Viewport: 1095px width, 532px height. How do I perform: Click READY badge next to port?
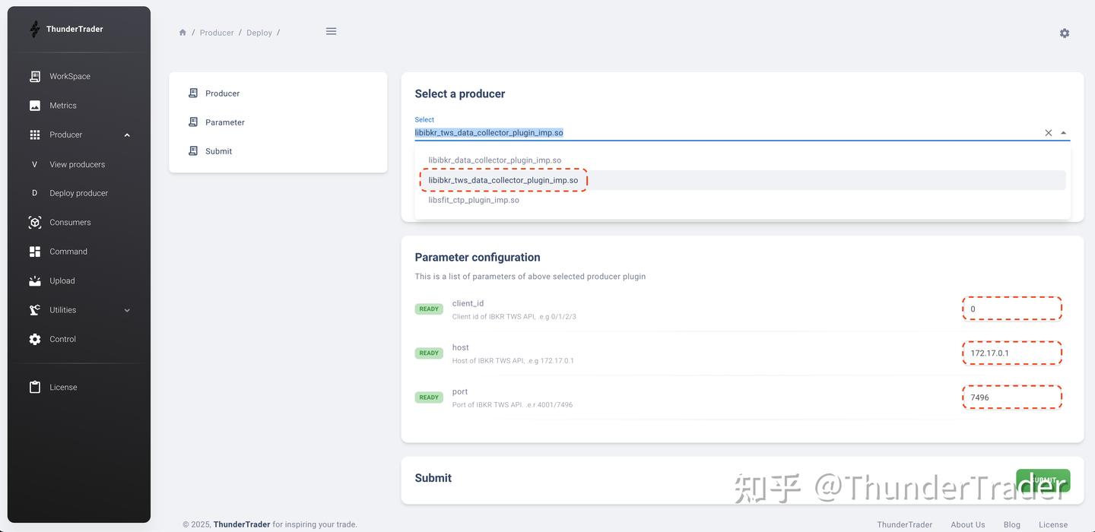[429, 397]
